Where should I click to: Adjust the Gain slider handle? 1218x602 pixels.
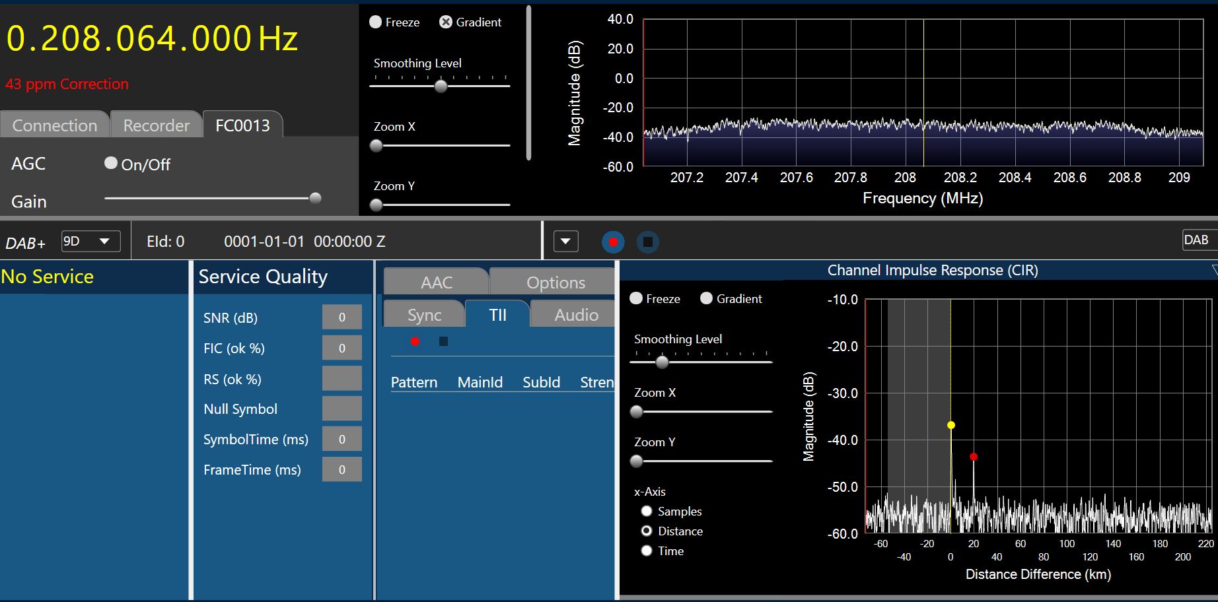click(315, 198)
